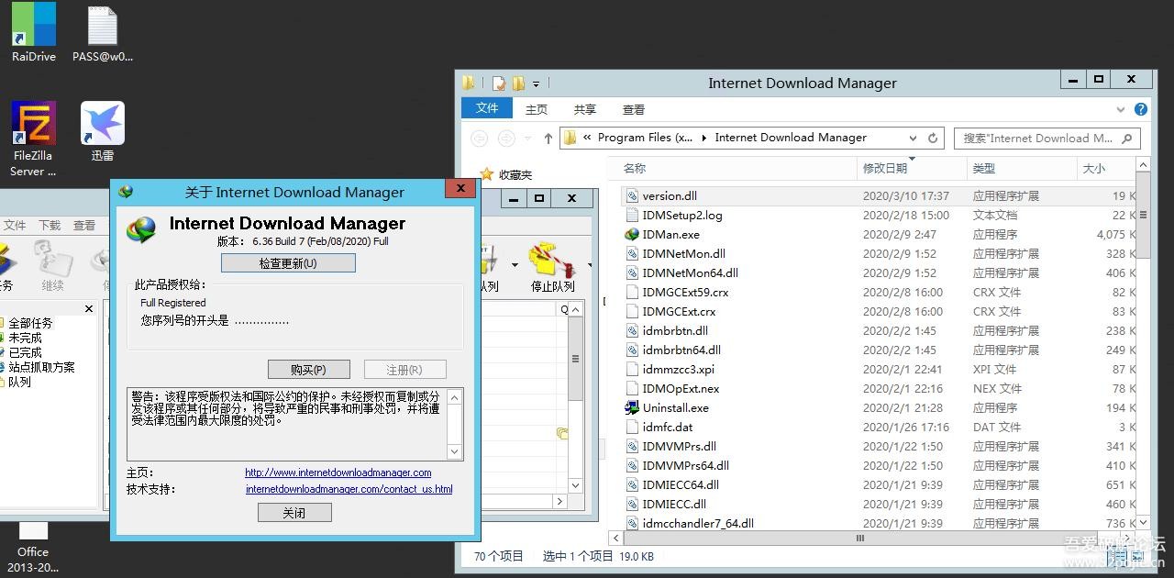
Task: Switch to the 主页 ribbon tab
Action: tap(537, 109)
